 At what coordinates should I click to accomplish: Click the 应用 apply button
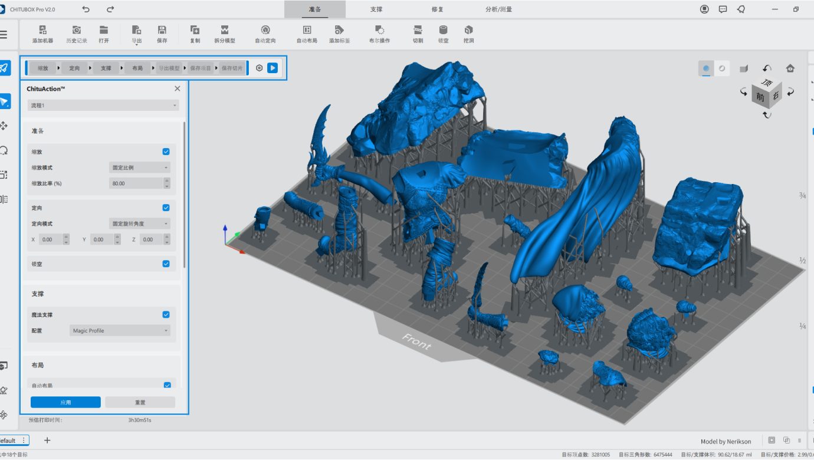tap(65, 402)
